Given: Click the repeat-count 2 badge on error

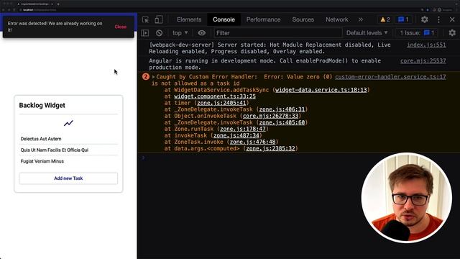Looking at the screenshot, I should coord(146,77).
